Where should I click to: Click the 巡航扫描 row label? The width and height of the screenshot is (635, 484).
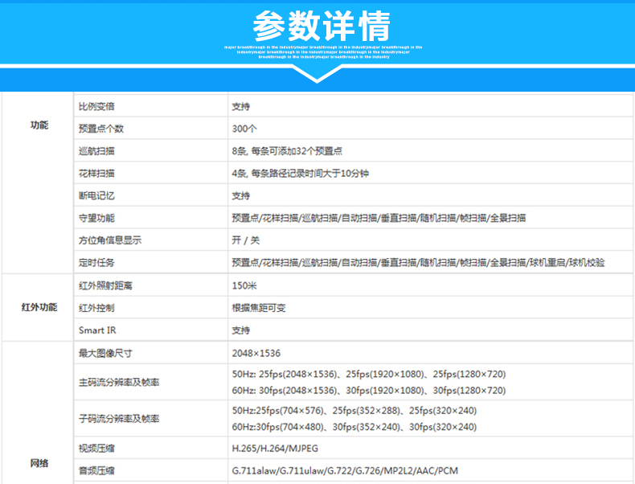(96, 151)
